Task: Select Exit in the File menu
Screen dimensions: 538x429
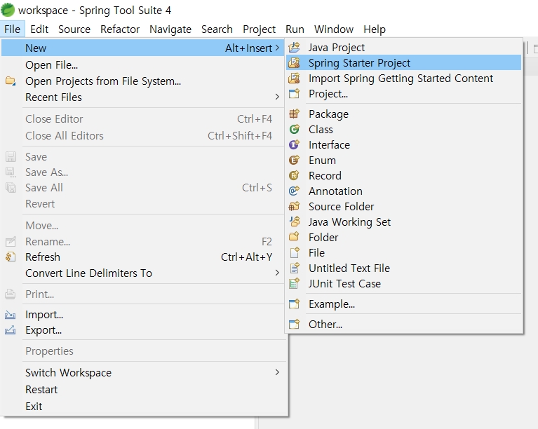Action: pos(143,407)
